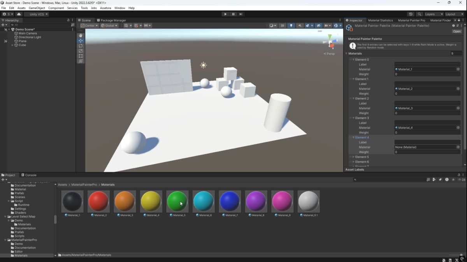Toggle error pause exclamation filter in Project panel

point(447,179)
